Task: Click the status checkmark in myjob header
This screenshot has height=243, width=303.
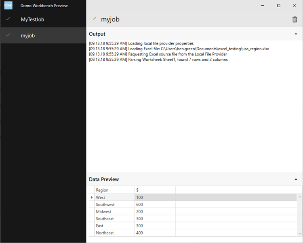Action: [94, 19]
